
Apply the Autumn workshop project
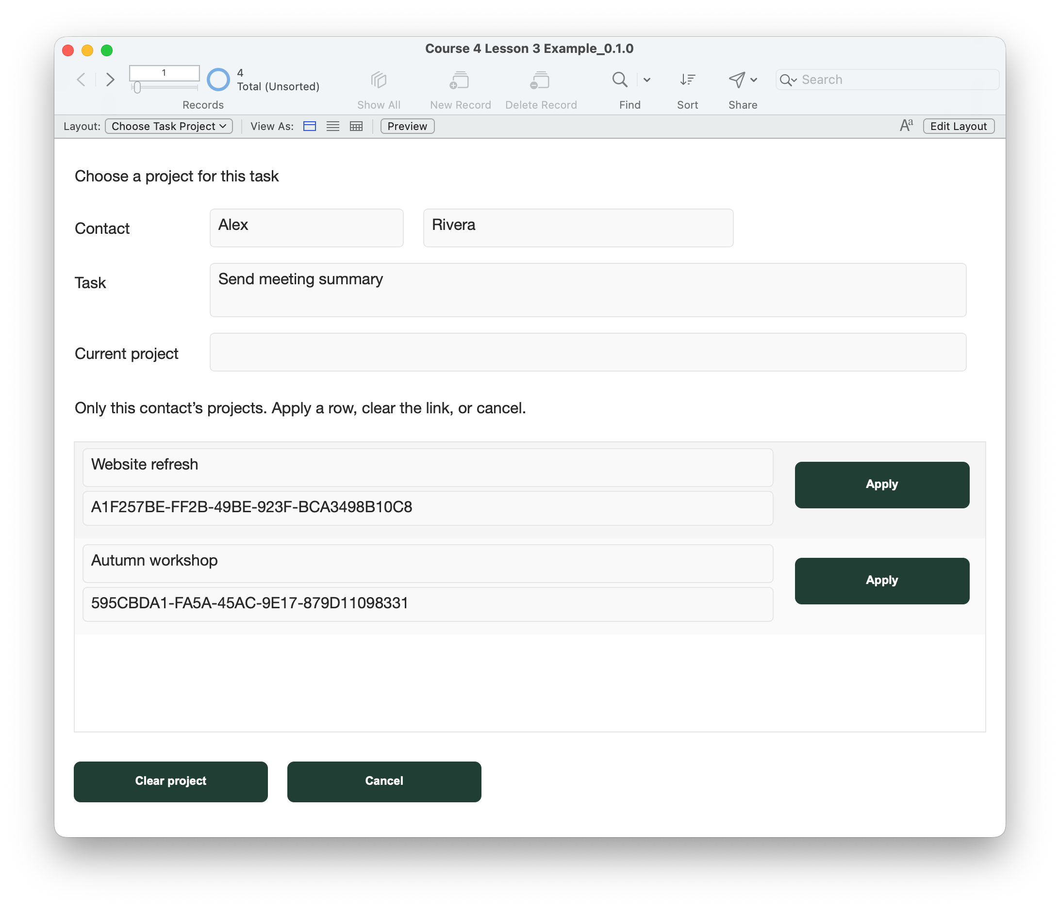click(881, 580)
